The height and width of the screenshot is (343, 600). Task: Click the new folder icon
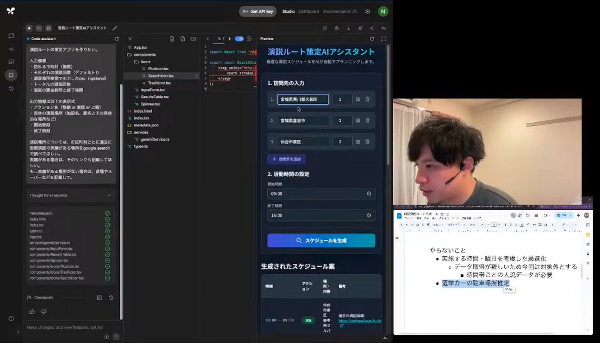(x=194, y=39)
